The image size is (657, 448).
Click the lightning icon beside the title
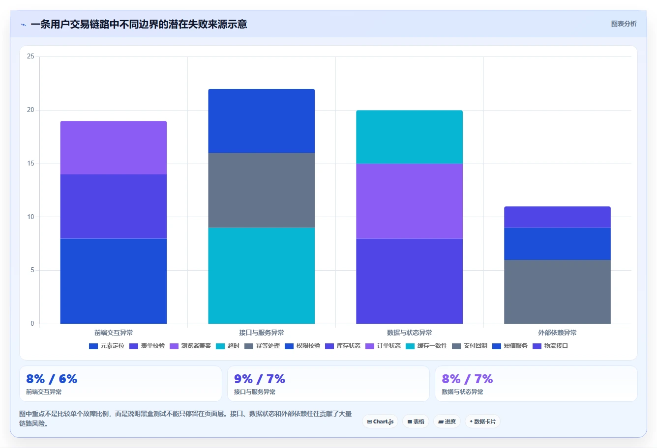click(x=23, y=25)
